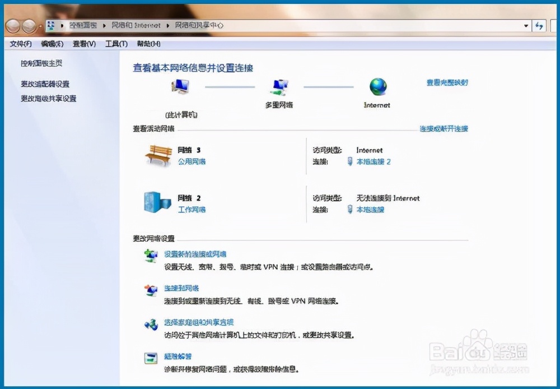Open the 查看(V) menu
Viewport: 560px width, 389px height.
coord(83,43)
